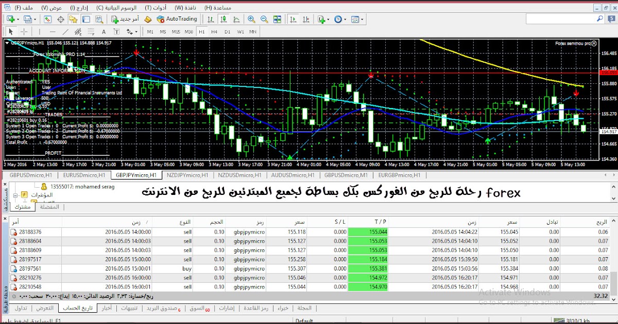Open terminal Mailbox (صندوق البريد) tab
This screenshot has height=324, width=618.
click(x=164, y=309)
